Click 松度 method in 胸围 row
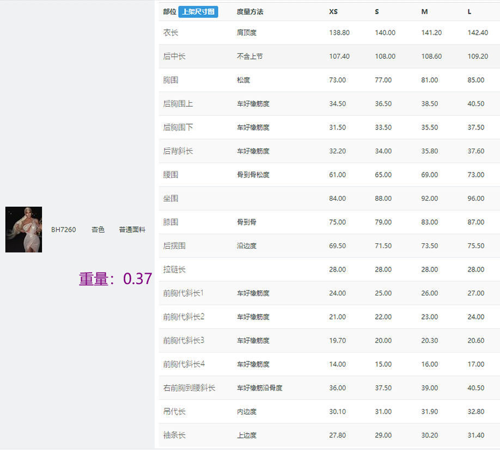Image resolution: width=500 pixels, height=450 pixels. 243,80
